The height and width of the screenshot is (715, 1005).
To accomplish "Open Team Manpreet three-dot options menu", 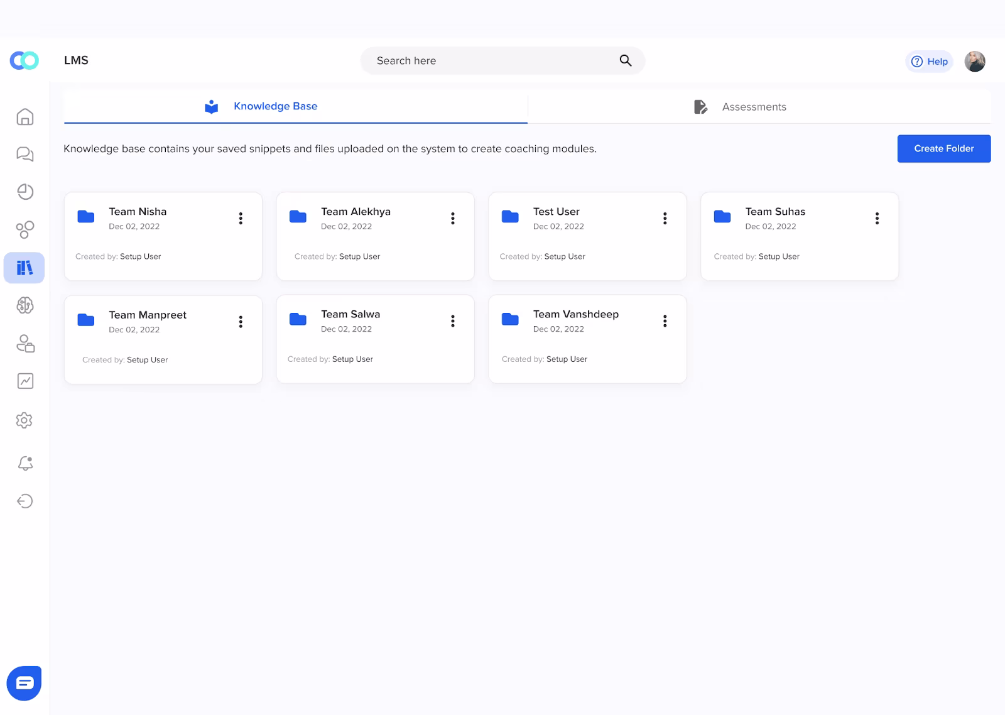I will point(241,322).
